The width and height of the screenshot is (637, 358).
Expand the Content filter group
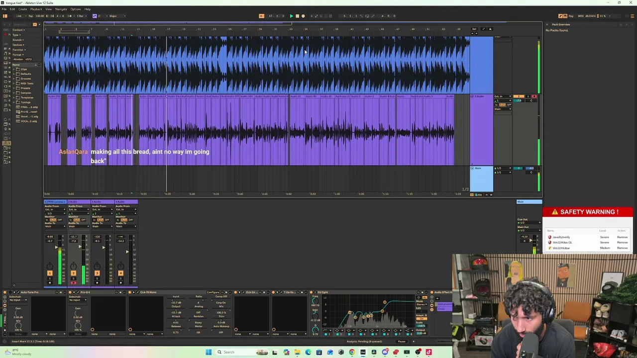pos(19,30)
